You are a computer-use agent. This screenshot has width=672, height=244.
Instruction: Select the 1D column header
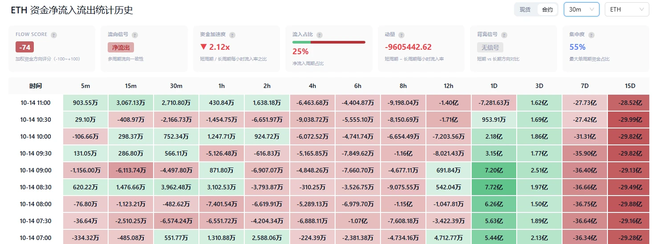pyautogui.click(x=494, y=86)
